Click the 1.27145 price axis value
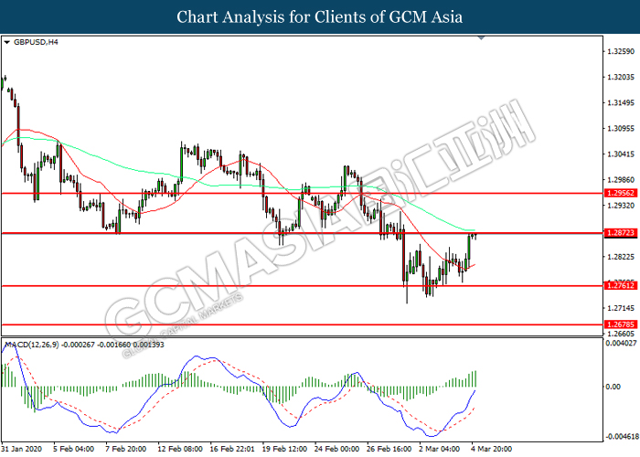 click(x=621, y=308)
